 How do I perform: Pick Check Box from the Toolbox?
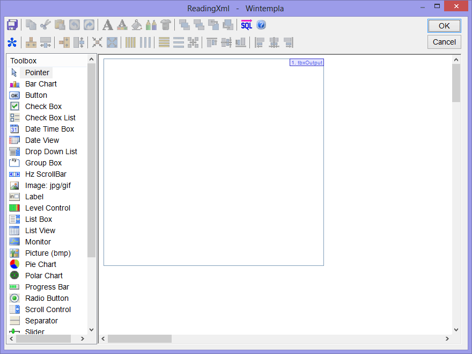(x=43, y=106)
